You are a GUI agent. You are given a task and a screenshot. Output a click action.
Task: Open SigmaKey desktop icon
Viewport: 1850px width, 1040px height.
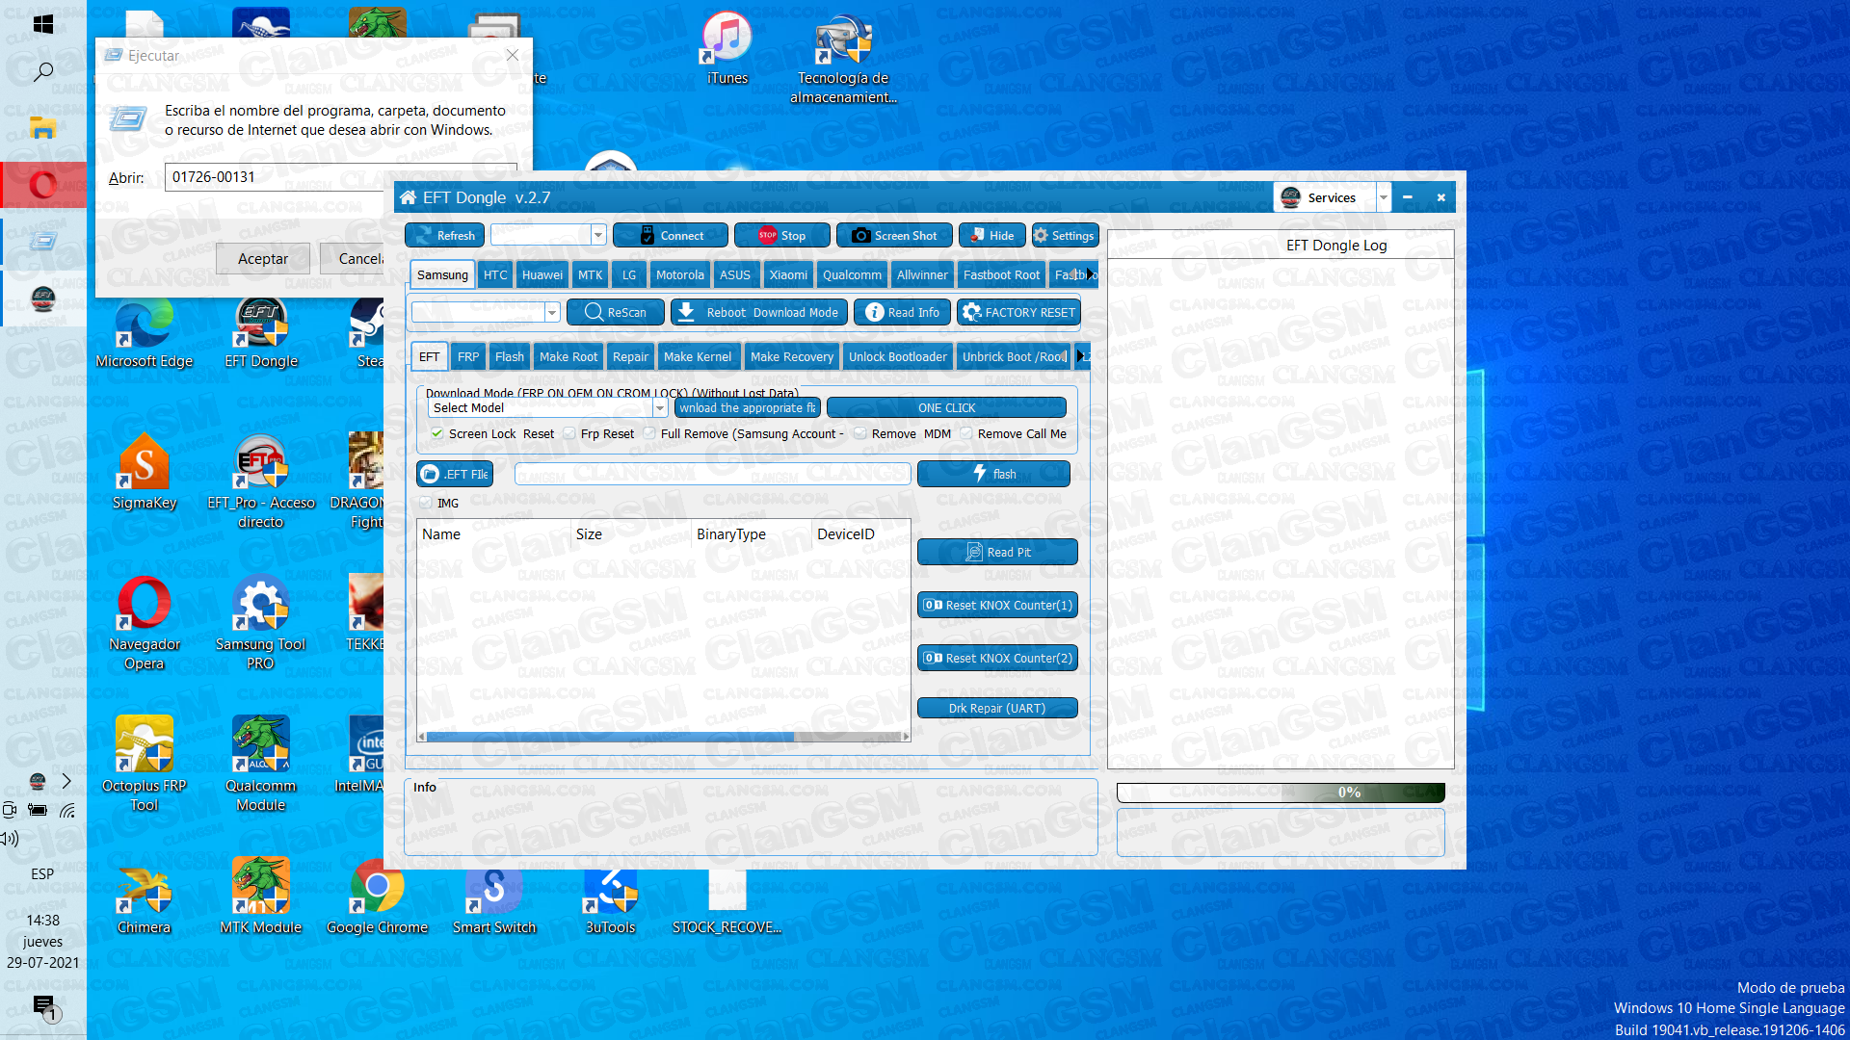(145, 472)
